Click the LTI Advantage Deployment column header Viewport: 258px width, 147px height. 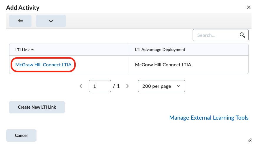tap(160, 49)
